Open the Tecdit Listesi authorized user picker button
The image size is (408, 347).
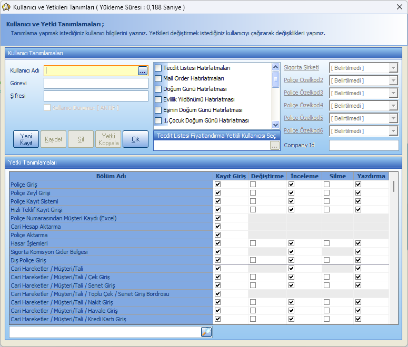[274, 146]
